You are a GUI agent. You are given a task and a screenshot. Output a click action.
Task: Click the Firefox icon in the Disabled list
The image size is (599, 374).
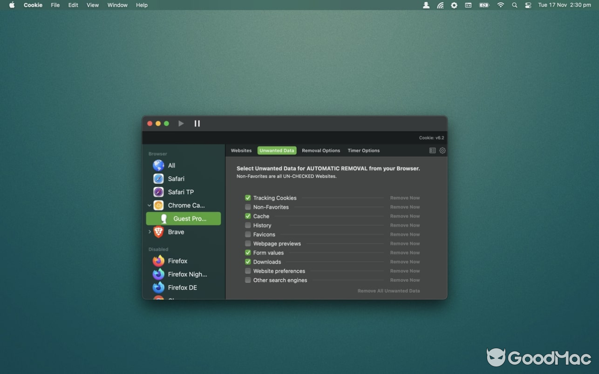pyautogui.click(x=159, y=261)
